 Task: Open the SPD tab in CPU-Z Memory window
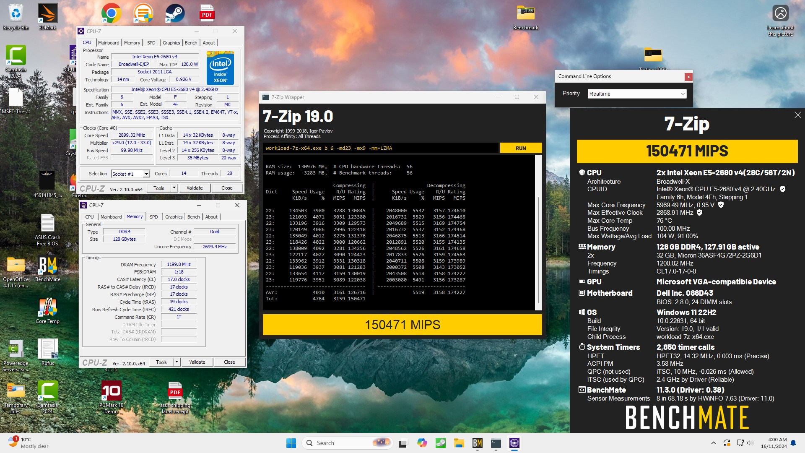pyautogui.click(x=154, y=217)
